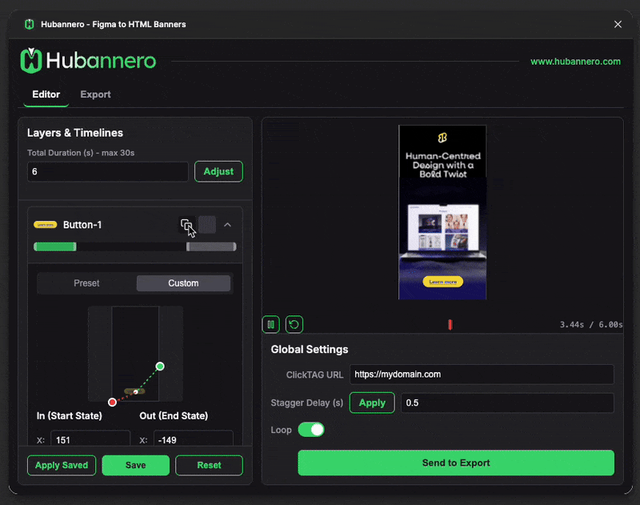
Task: Click the Global Settings heading
Action: point(310,350)
